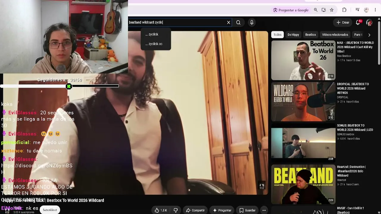Open the "RIVER' - Can I Drill it ?" title
Viewport: 381px width, 214px height.
(350, 210)
